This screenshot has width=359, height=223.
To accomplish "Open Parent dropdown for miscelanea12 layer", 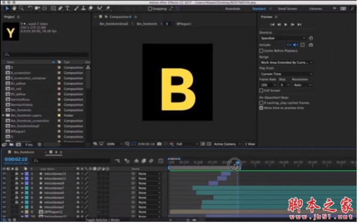I will coord(149,174).
